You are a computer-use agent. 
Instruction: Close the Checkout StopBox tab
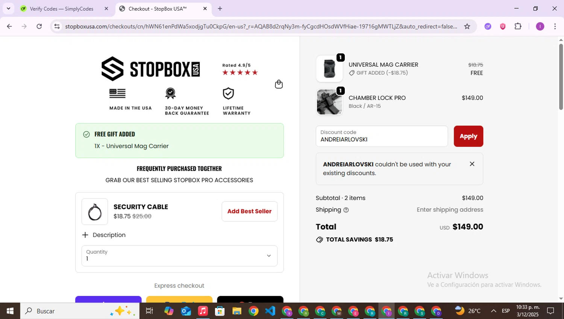[x=205, y=9]
